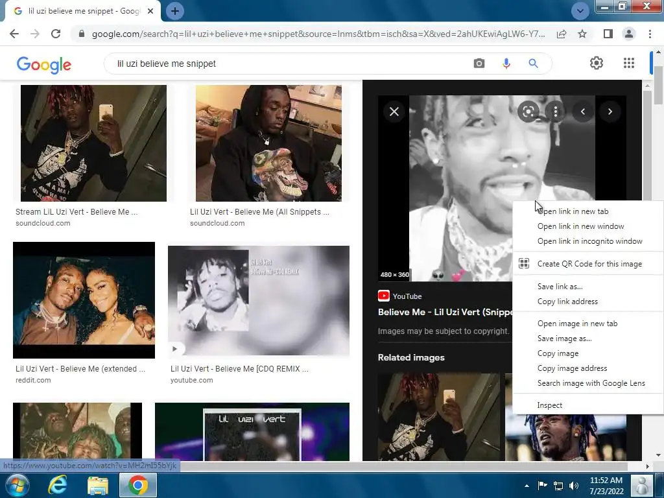The height and width of the screenshot is (498, 664).
Task: Open the Google apps grid
Action: coord(629,63)
